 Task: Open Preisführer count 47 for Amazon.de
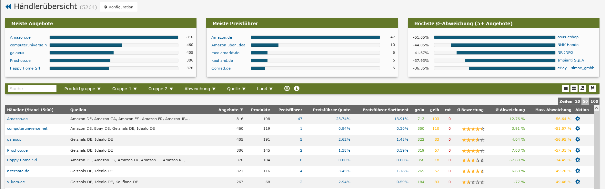pyautogui.click(x=300, y=119)
